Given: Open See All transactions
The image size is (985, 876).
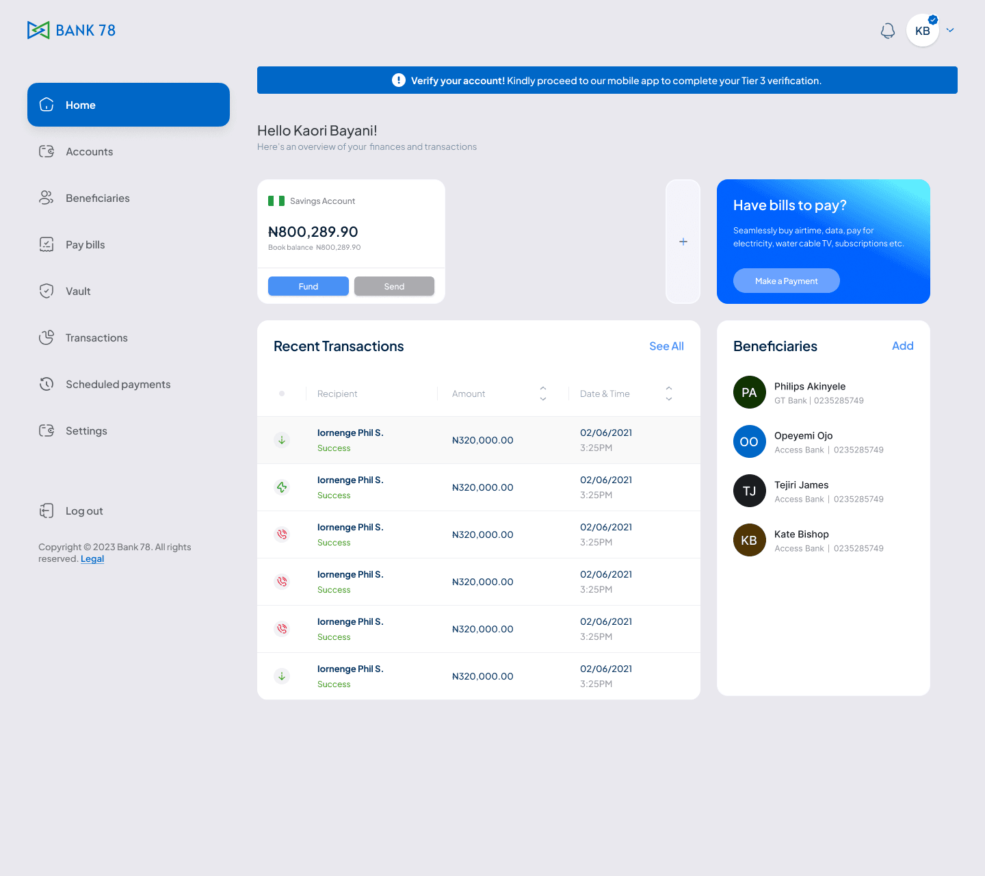Looking at the screenshot, I should pos(666,346).
